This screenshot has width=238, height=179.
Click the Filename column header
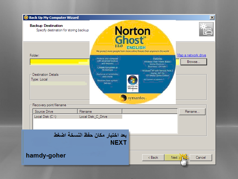pyautogui.click(x=100, y=112)
